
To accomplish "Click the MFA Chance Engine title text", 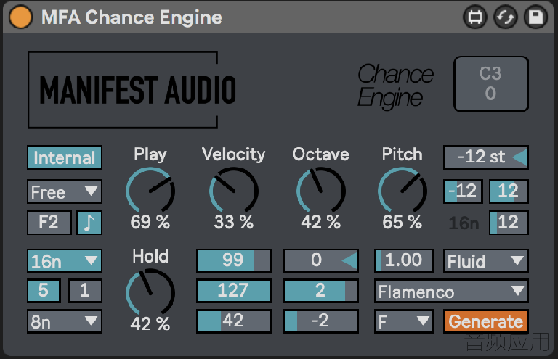I will pyautogui.click(x=132, y=17).
